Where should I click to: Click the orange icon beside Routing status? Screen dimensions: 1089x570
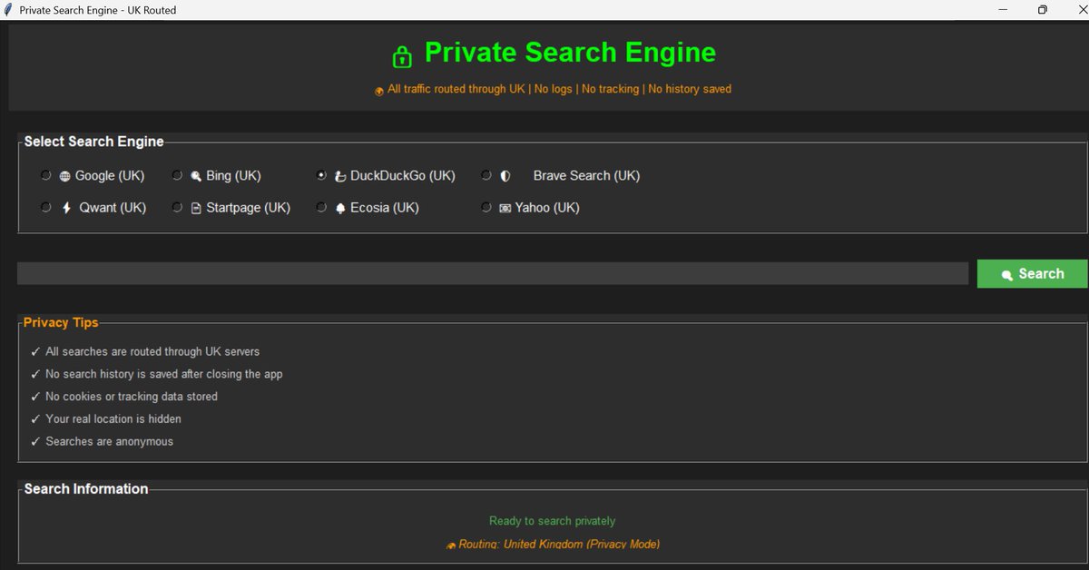click(x=451, y=545)
